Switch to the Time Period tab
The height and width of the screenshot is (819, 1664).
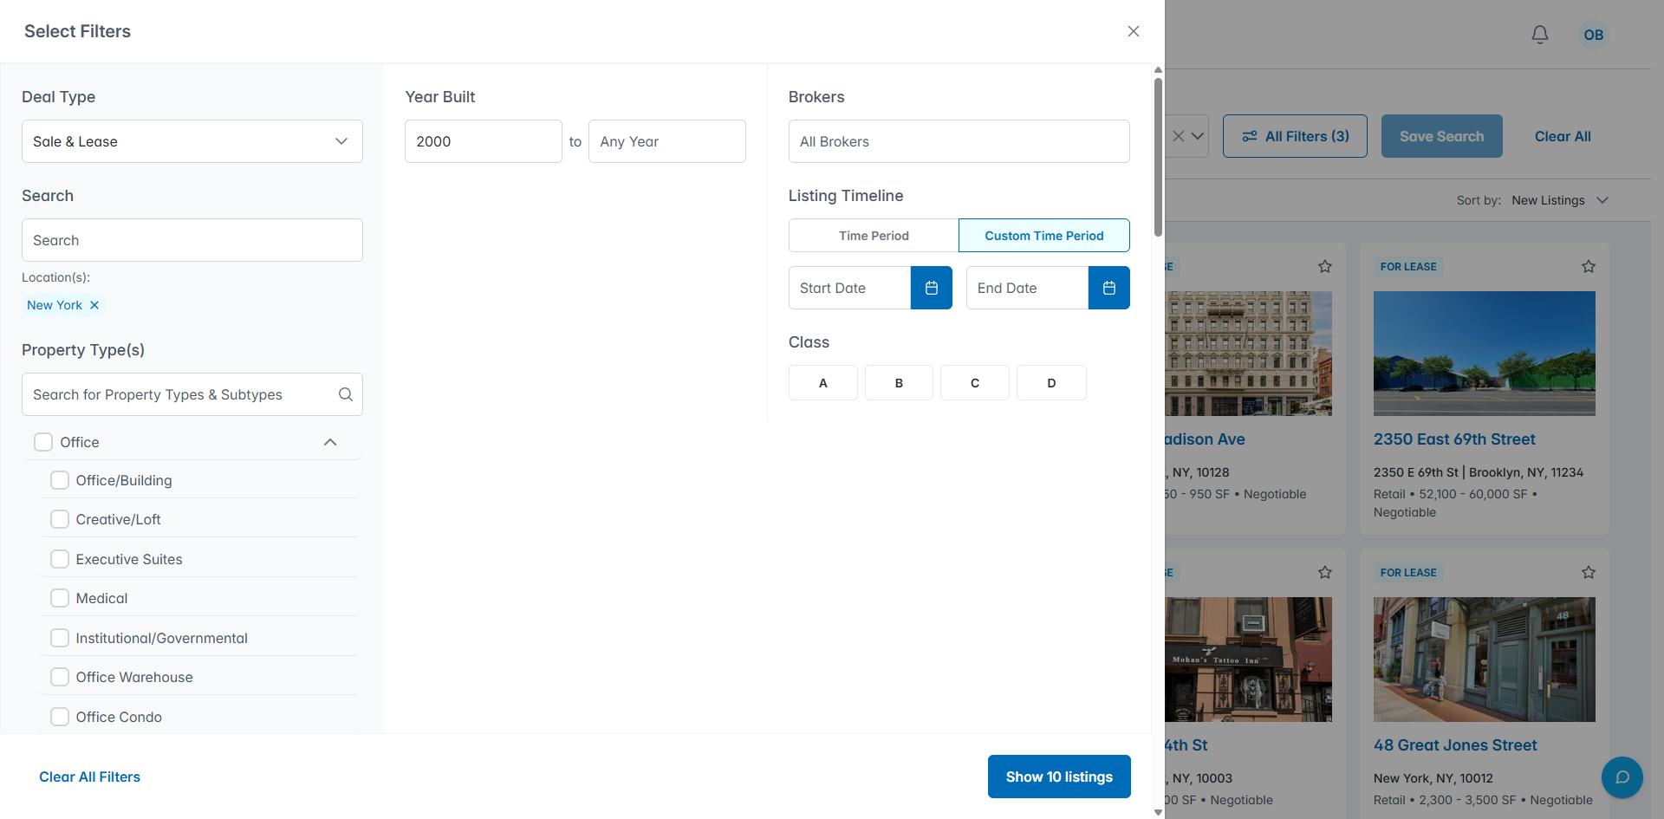coord(874,236)
